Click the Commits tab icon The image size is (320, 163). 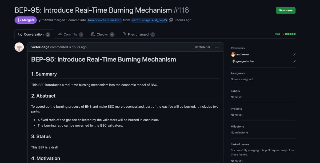click(60, 34)
